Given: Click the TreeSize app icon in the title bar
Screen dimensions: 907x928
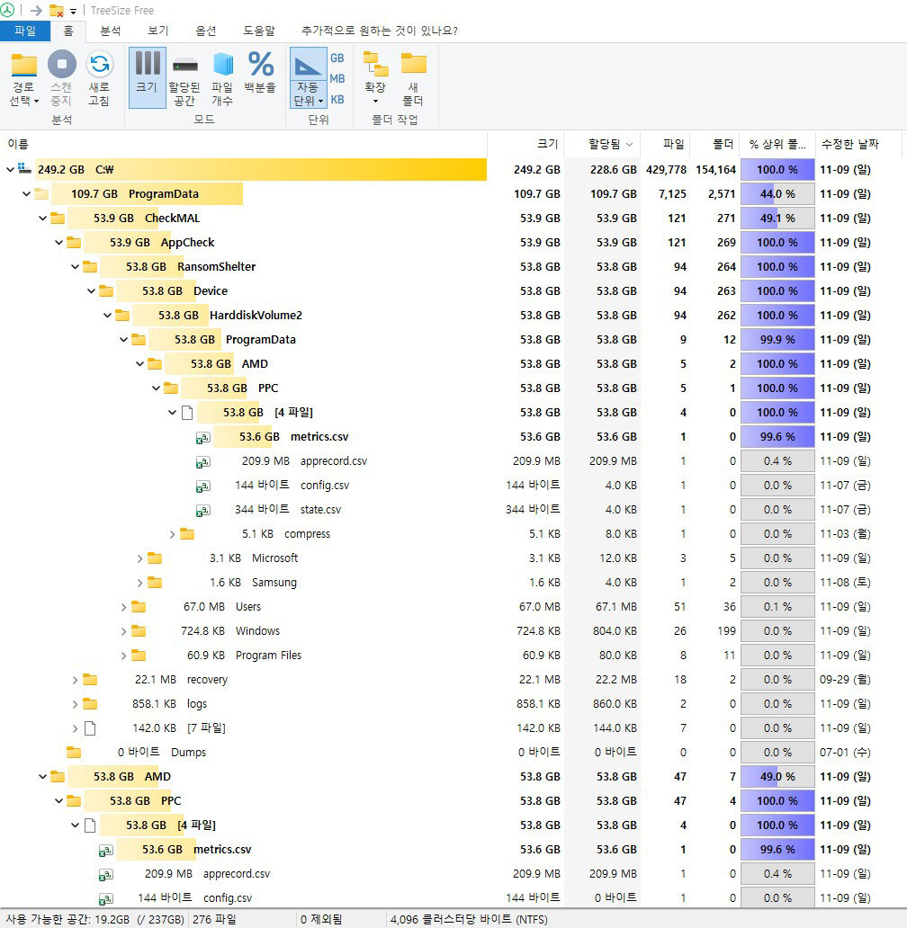Looking at the screenshot, I should pos(7,10).
